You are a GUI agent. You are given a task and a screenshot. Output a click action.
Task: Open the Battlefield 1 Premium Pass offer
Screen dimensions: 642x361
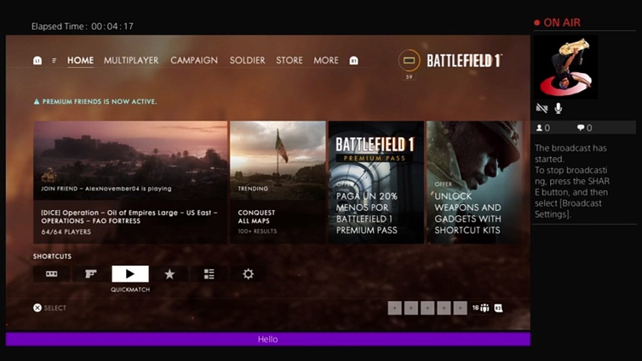pyautogui.click(x=376, y=182)
